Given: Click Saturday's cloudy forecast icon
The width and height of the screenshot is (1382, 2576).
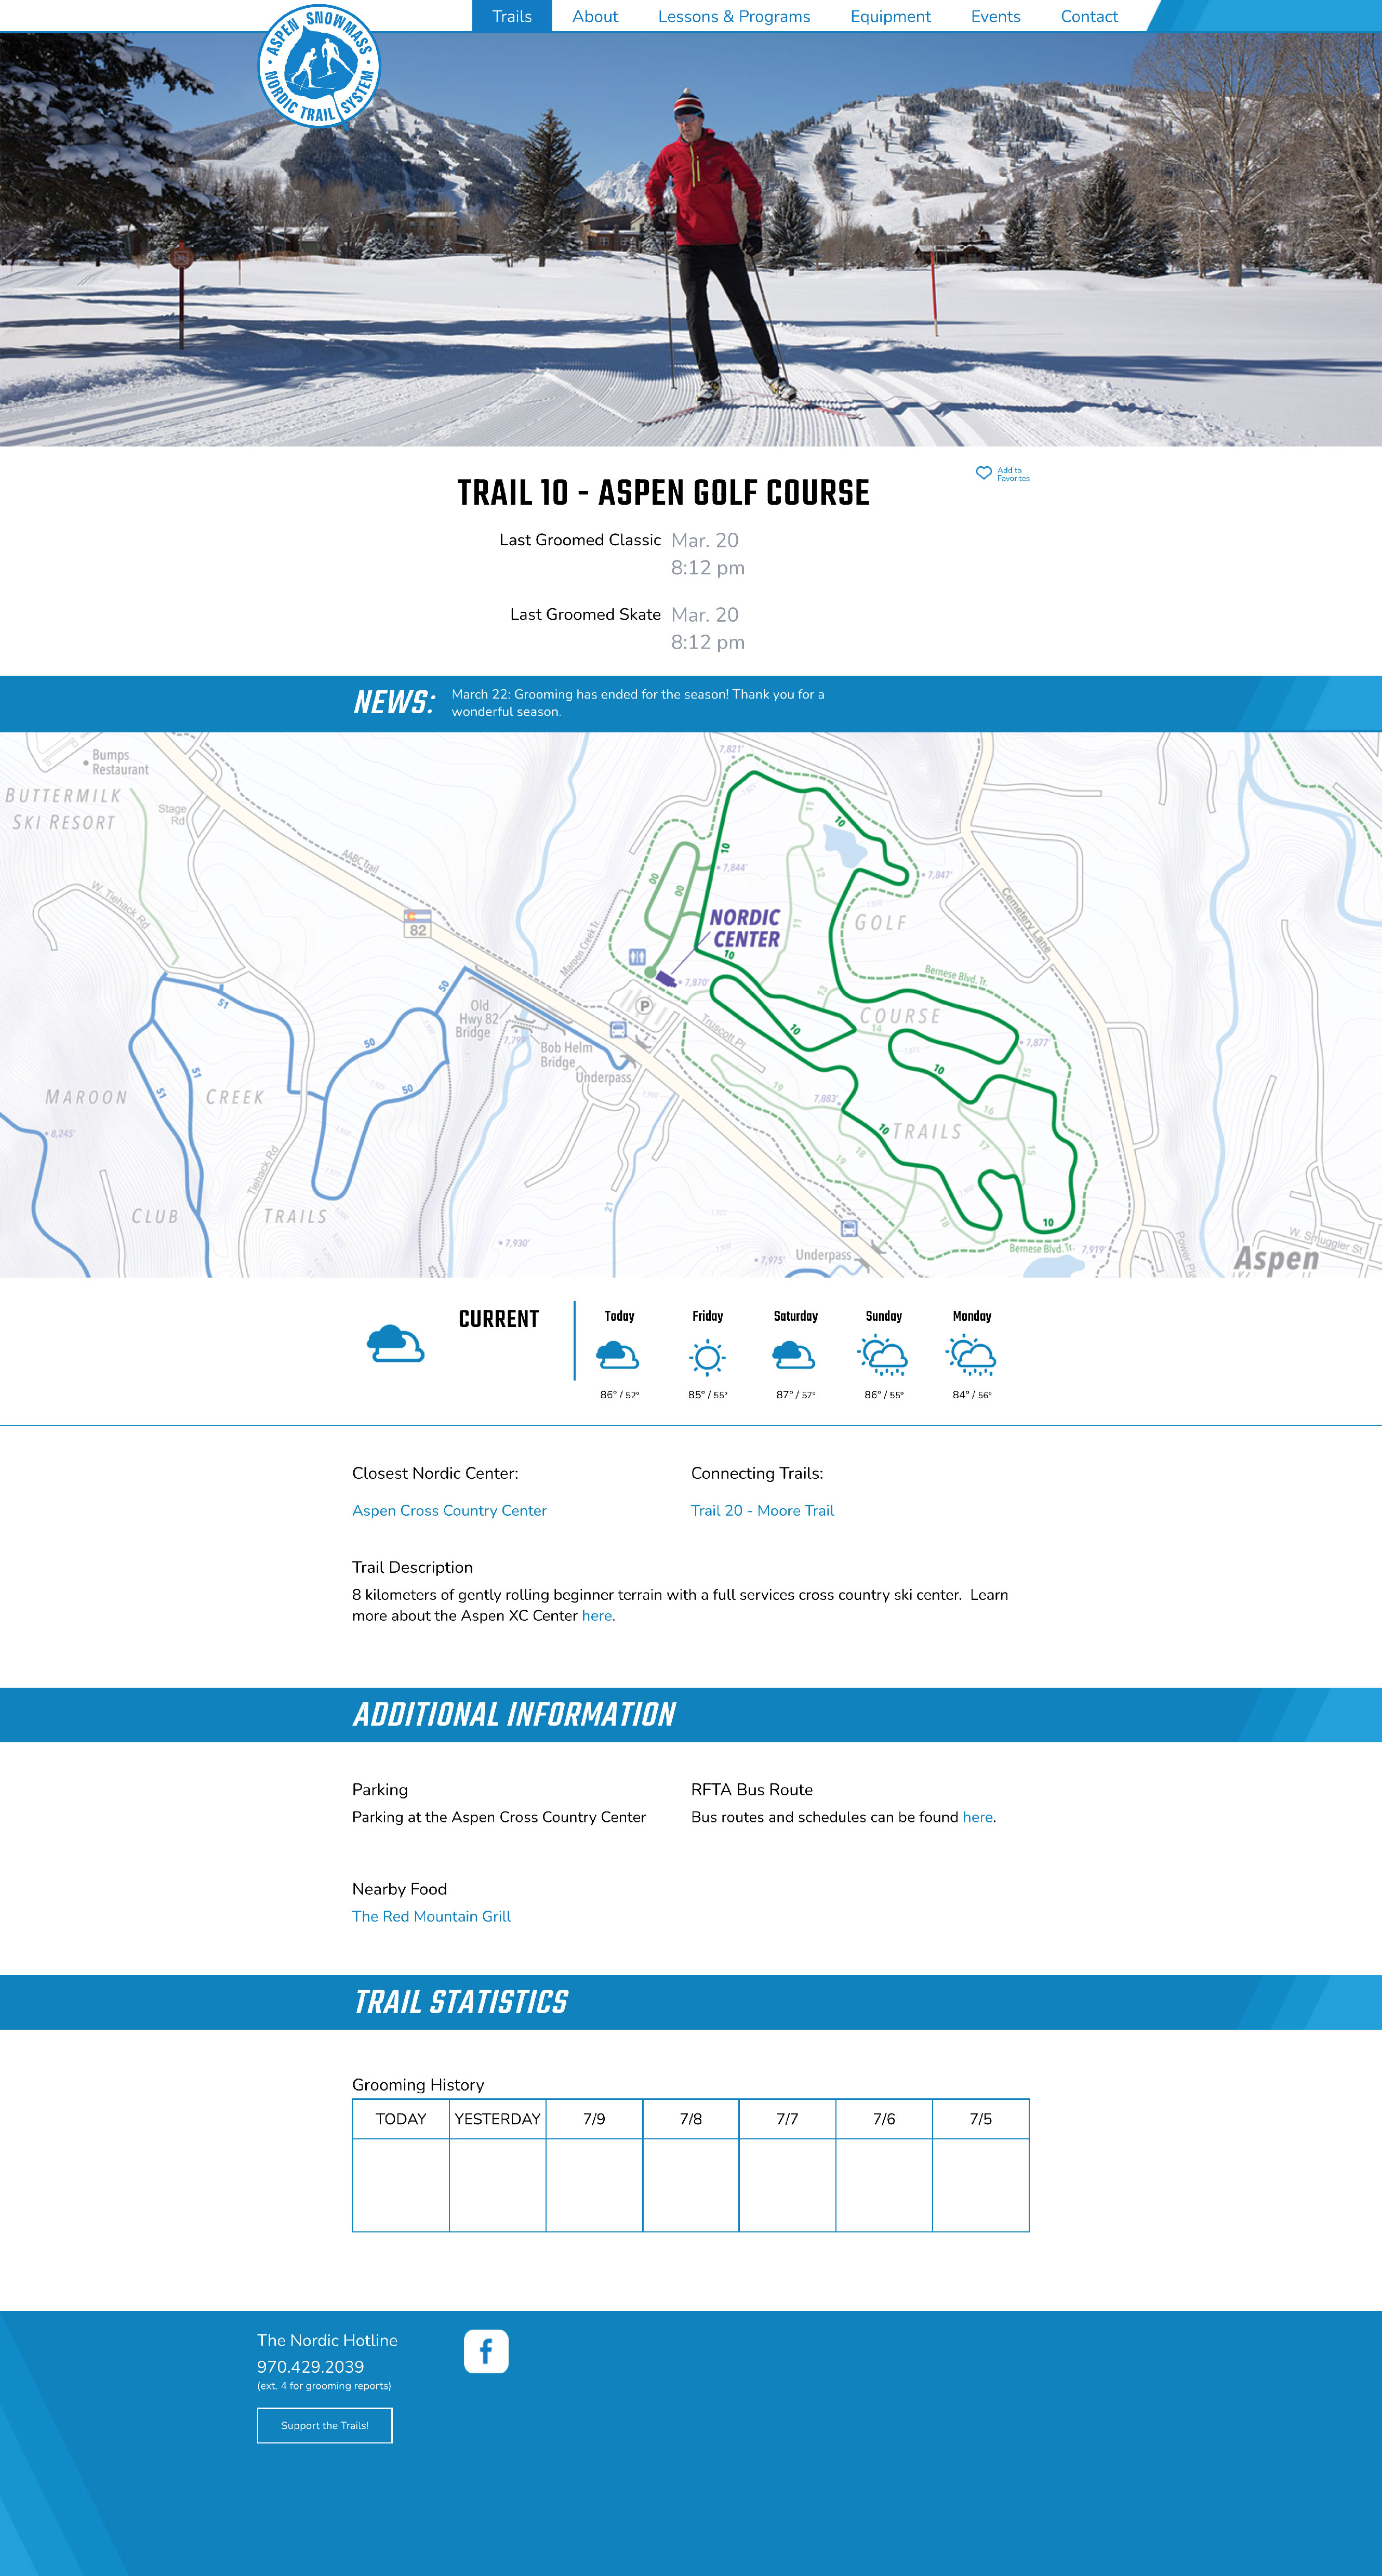Looking at the screenshot, I should click(793, 1356).
